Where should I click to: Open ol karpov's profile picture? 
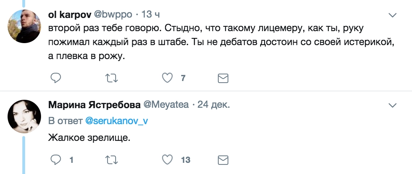click(24, 24)
